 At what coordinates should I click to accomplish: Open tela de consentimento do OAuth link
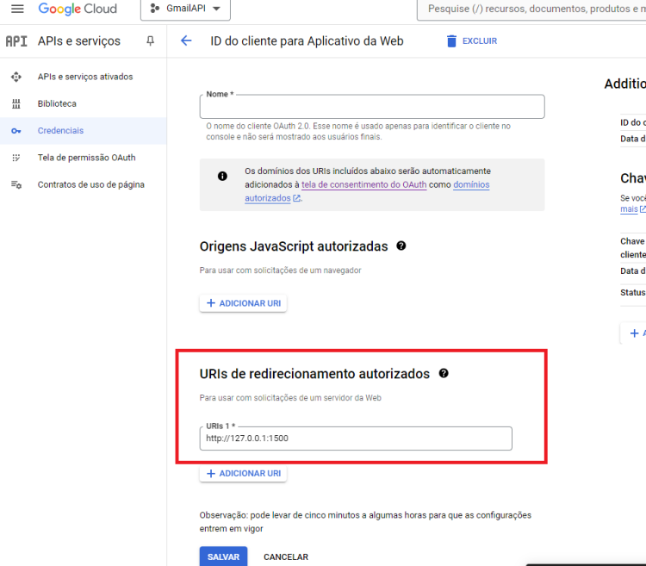[x=363, y=184]
